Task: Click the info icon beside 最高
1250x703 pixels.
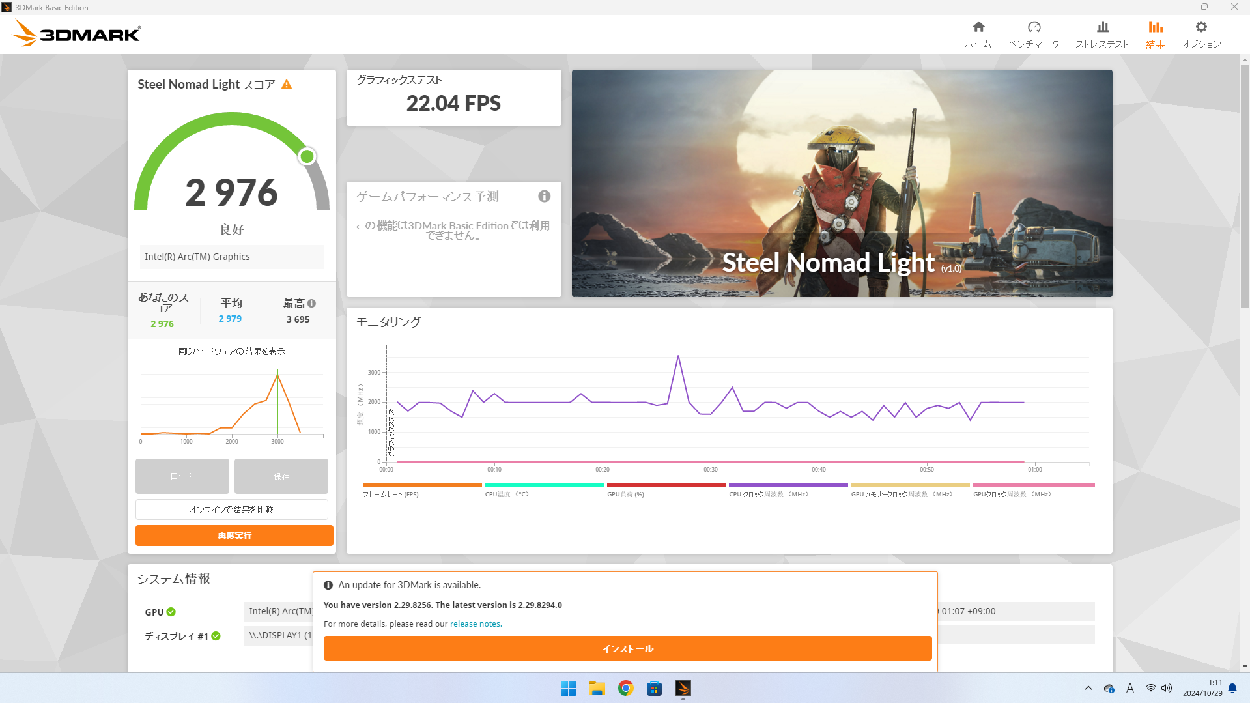Action: click(311, 303)
